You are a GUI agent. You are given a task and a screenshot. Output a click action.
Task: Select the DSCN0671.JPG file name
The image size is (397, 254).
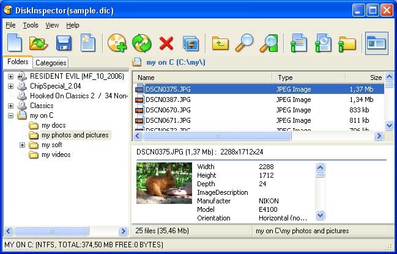point(168,120)
